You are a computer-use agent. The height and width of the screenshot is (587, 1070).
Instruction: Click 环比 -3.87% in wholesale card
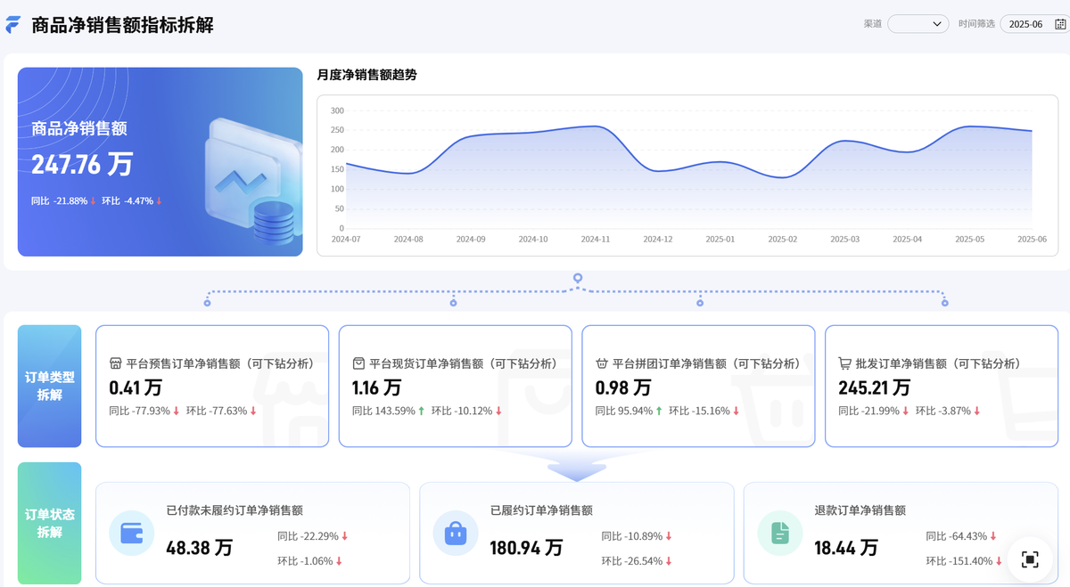coord(948,411)
